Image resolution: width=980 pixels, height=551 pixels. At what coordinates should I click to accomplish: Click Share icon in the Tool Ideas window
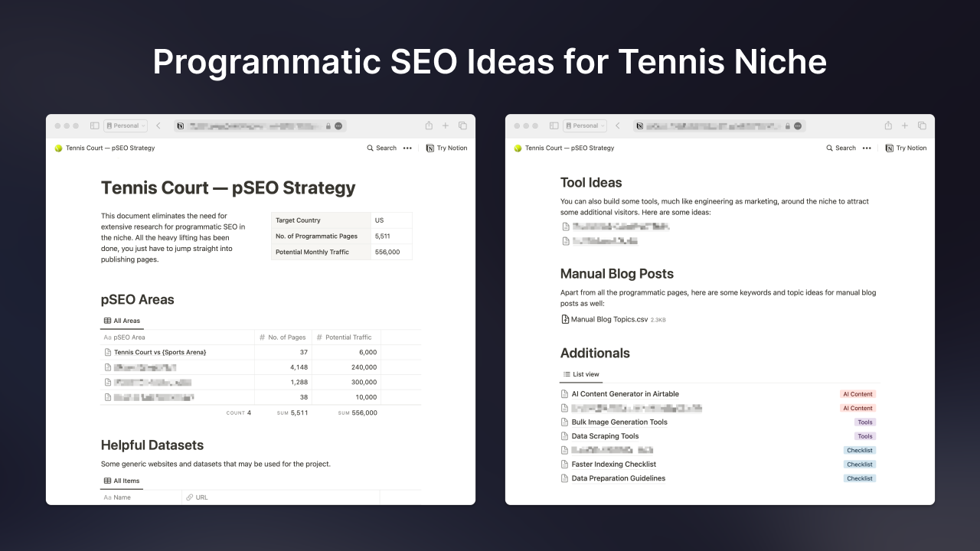pos(888,126)
